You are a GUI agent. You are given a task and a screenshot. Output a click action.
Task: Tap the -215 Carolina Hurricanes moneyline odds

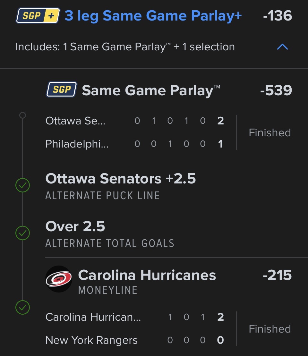(x=277, y=275)
